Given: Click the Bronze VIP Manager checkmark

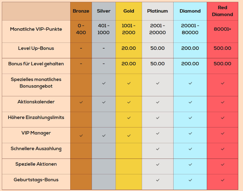Looking at the screenshot, I should (x=81, y=136).
